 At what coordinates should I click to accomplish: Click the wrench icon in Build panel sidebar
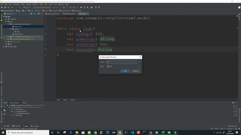coord(5,106)
